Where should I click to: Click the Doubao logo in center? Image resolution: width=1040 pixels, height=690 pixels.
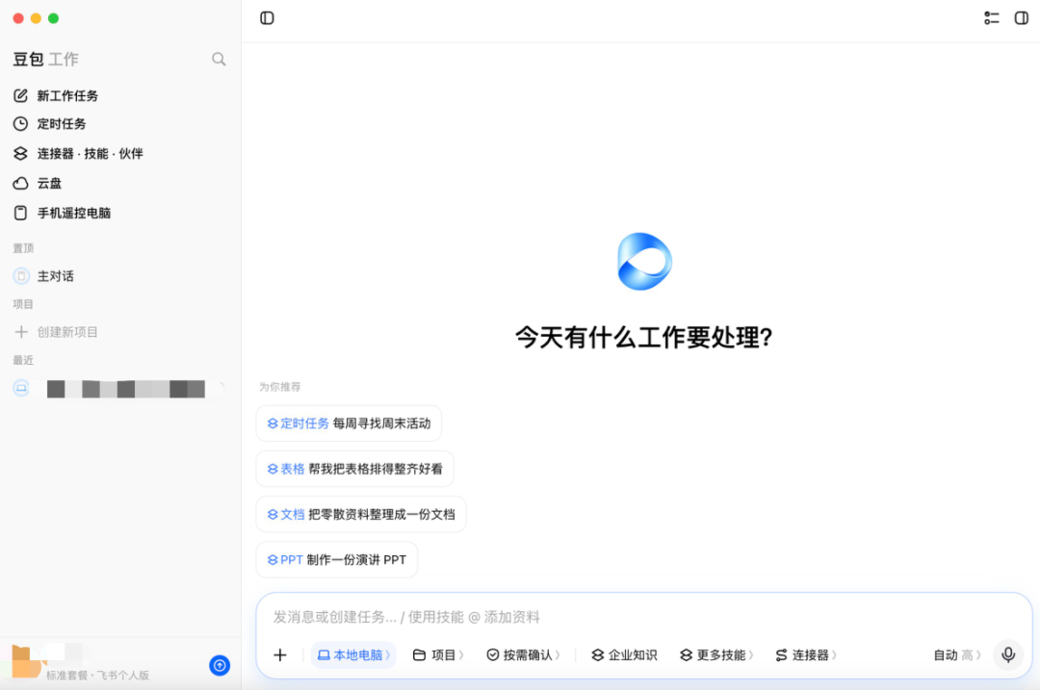[x=644, y=261]
